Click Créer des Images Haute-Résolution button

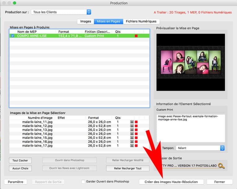[171, 182]
